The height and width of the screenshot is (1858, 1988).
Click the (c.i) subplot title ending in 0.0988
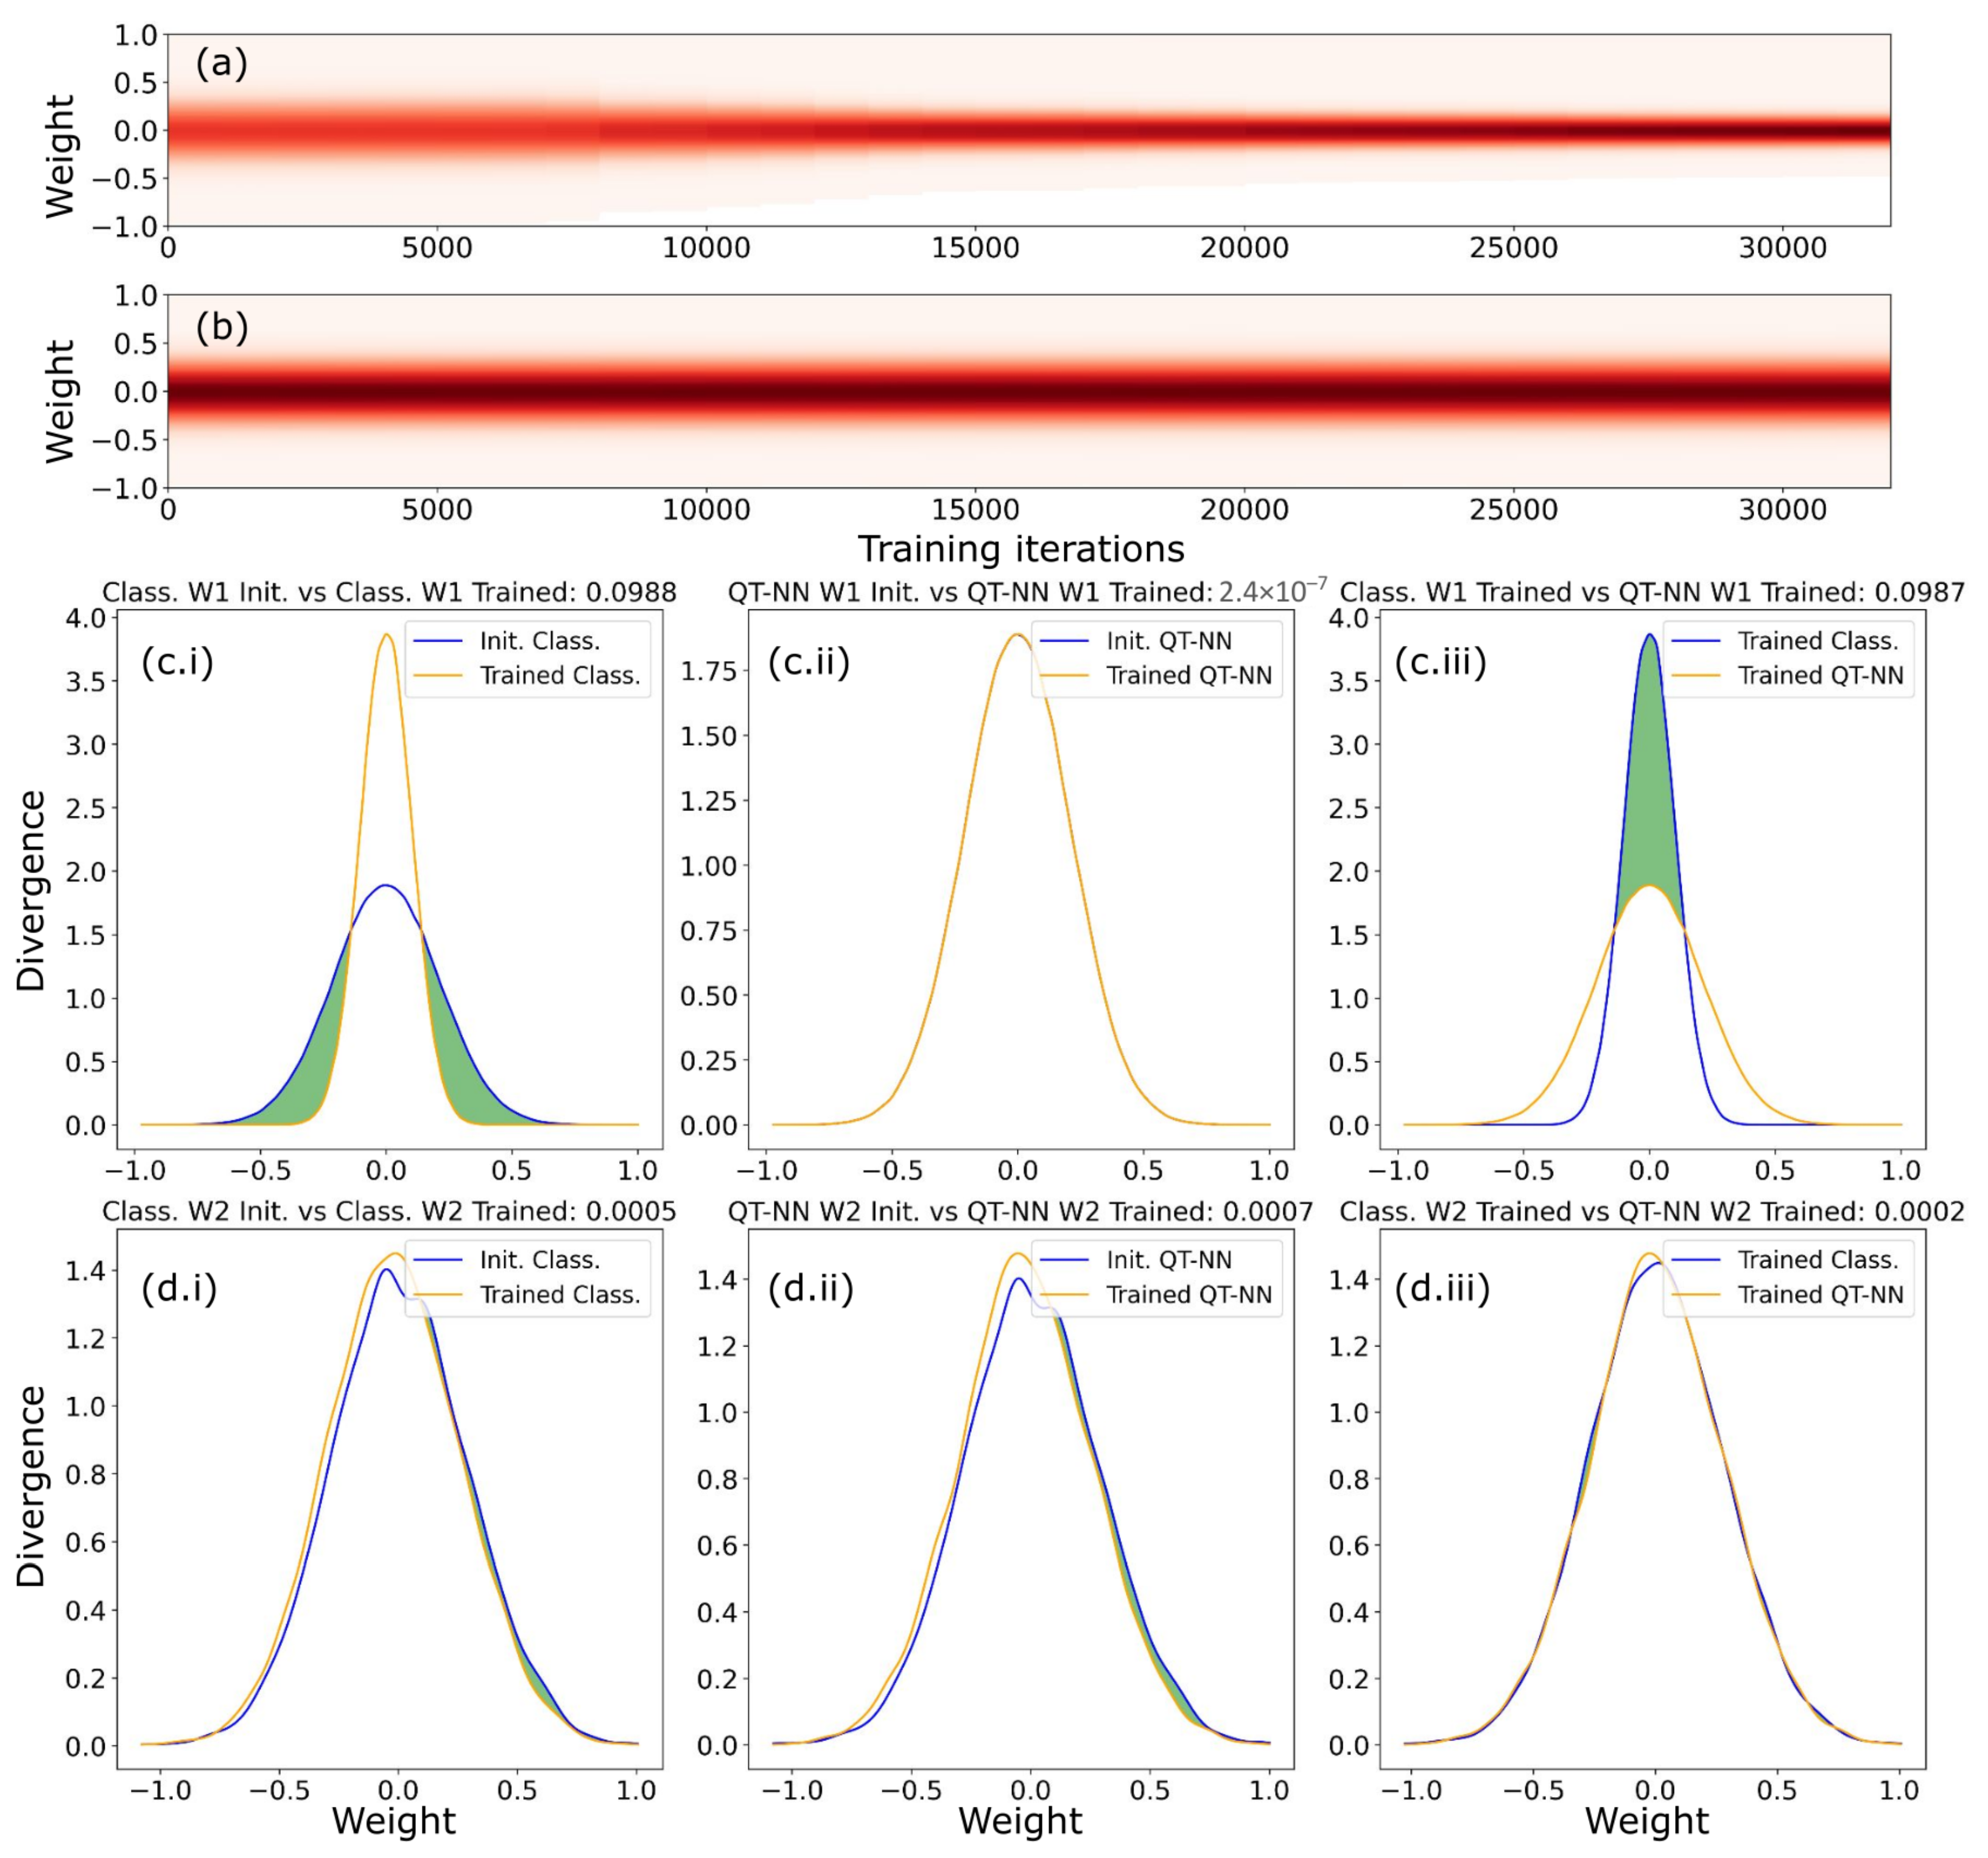(389, 592)
